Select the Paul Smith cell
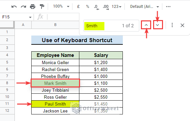The width and height of the screenshot is (190, 121). pyautogui.click(x=55, y=104)
